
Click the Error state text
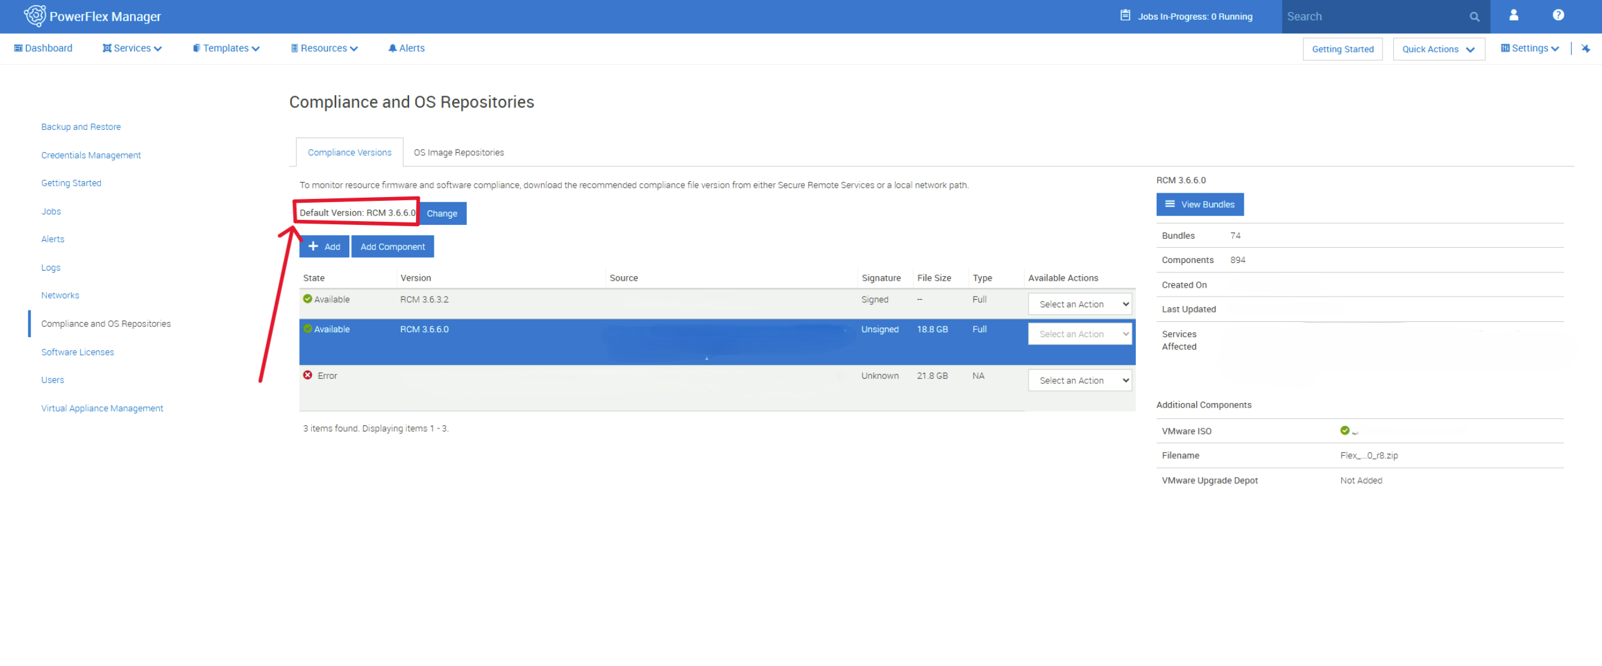click(327, 376)
